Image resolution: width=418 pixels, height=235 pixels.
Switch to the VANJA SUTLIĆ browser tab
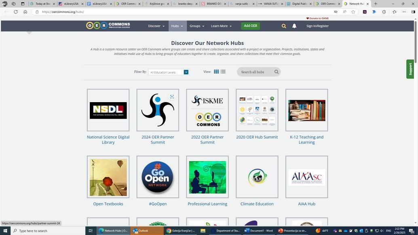coord(271,4)
